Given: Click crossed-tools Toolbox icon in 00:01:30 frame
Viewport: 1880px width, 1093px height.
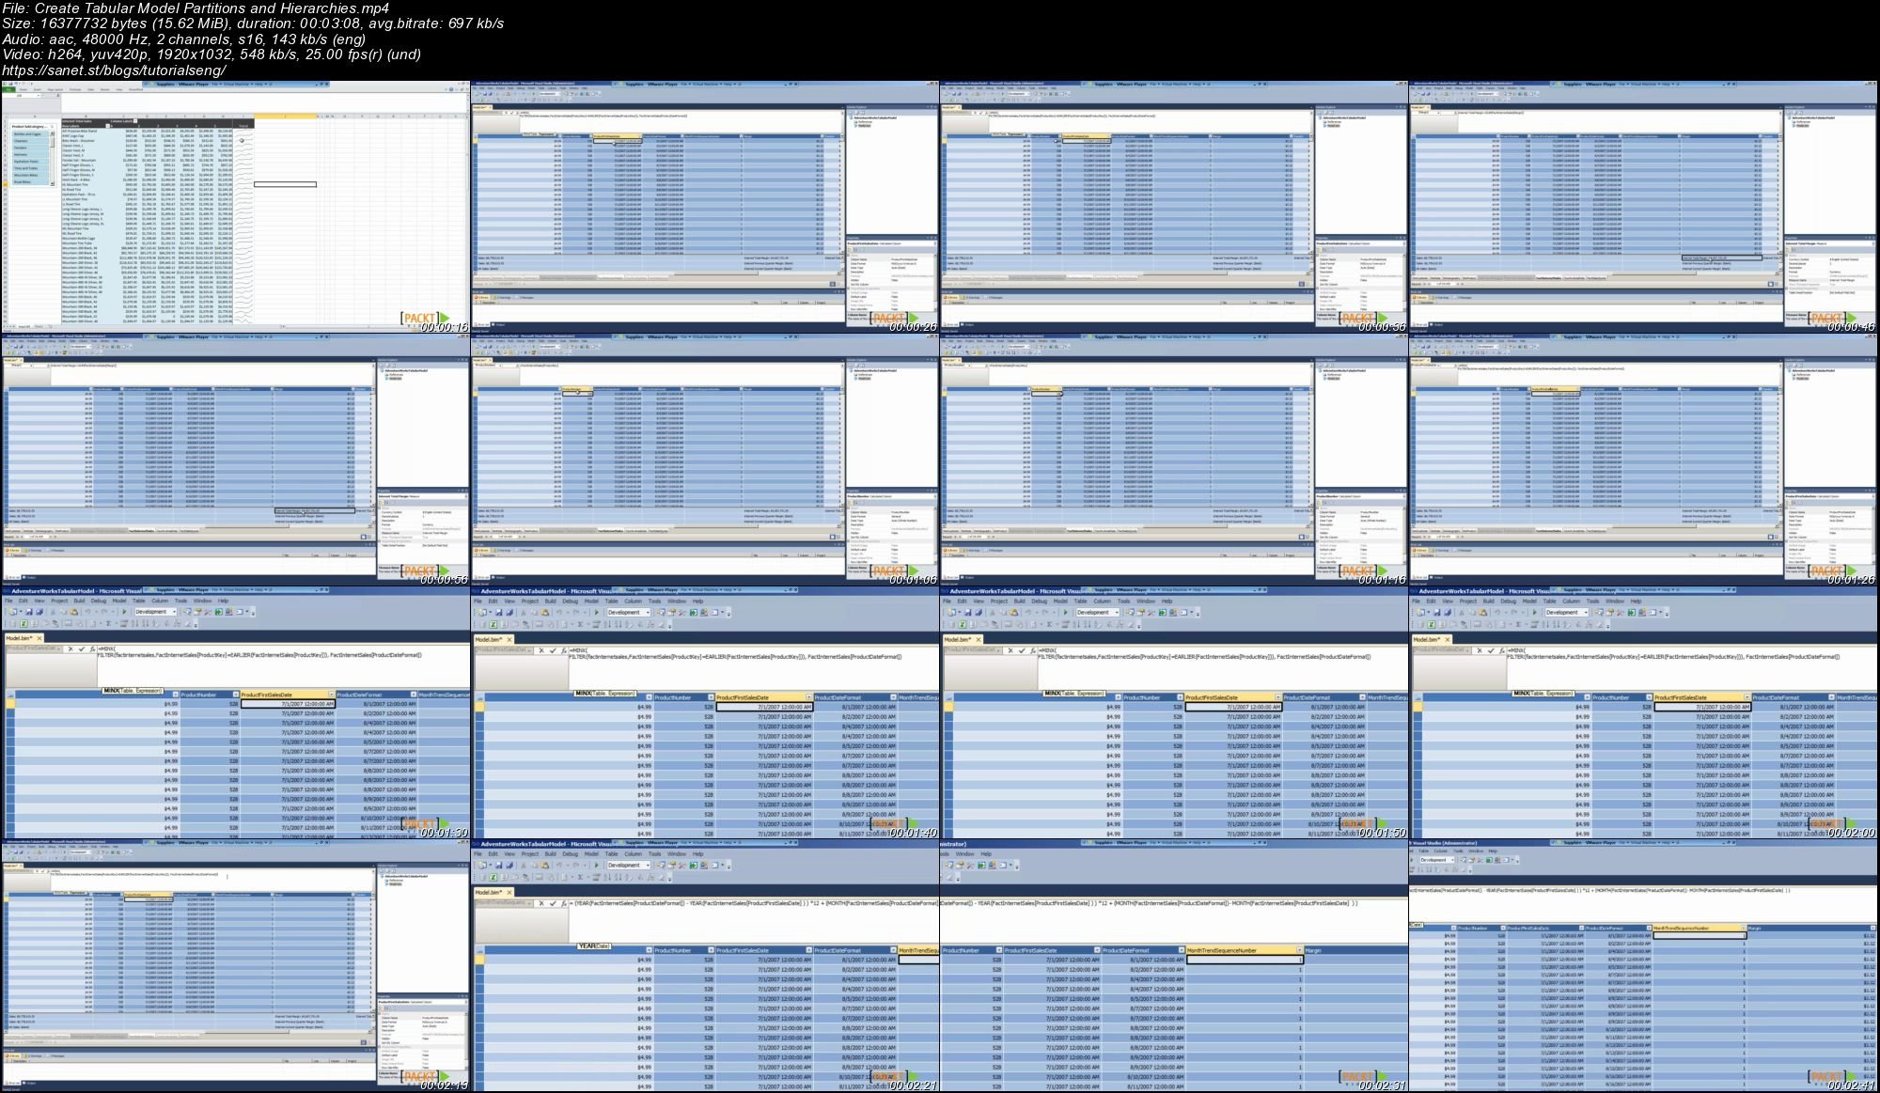Looking at the screenshot, I should (x=208, y=612).
